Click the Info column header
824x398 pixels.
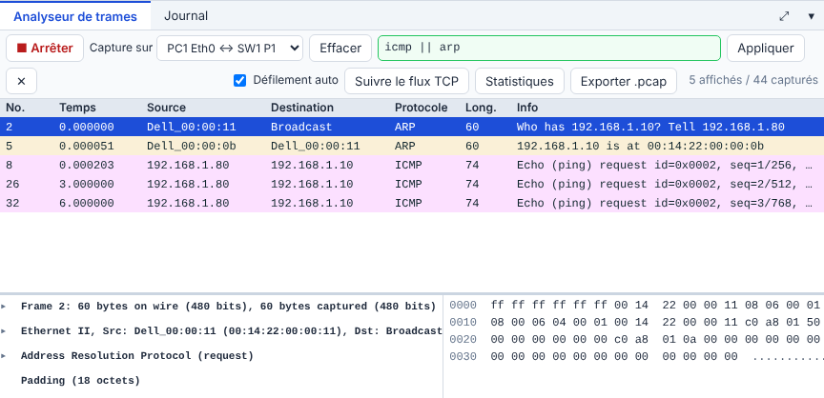[x=527, y=108]
